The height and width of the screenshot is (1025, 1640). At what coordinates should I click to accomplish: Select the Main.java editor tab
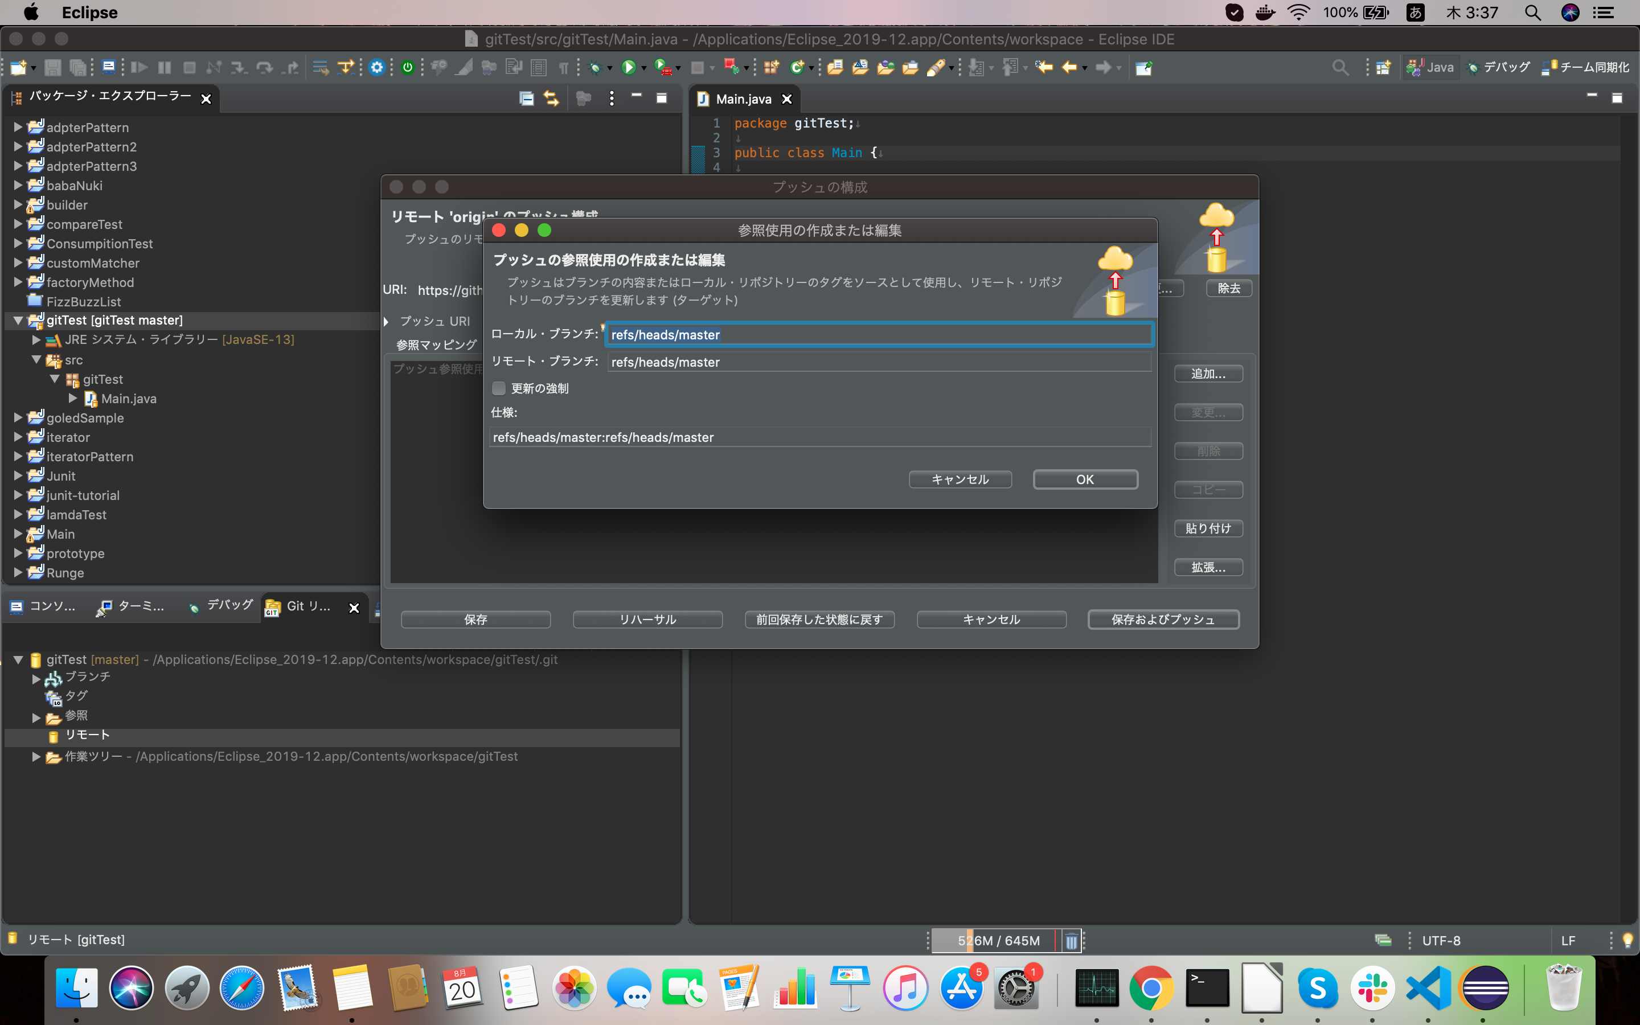click(x=743, y=99)
